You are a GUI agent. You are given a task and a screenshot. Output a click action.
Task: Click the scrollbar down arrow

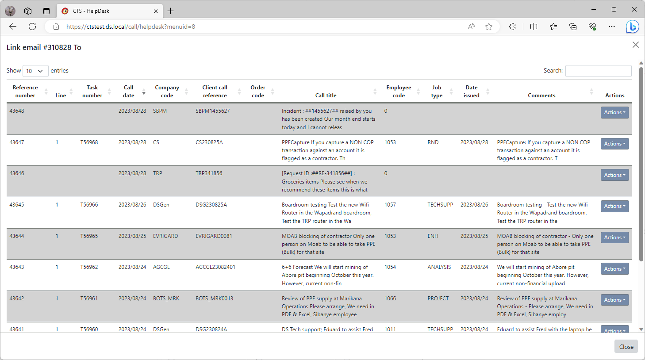[x=641, y=329]
